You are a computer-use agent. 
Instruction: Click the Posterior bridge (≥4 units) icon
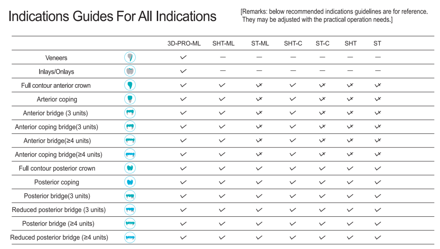[130, 224]
